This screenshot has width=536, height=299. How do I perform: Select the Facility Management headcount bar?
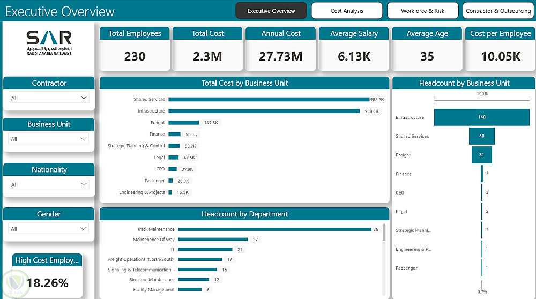(190, 289)
